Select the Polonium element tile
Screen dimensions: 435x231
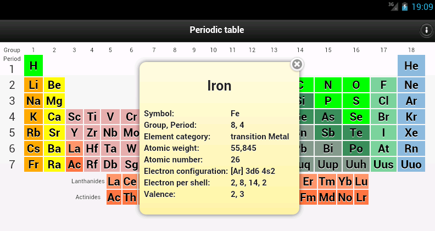pos(356,149)
